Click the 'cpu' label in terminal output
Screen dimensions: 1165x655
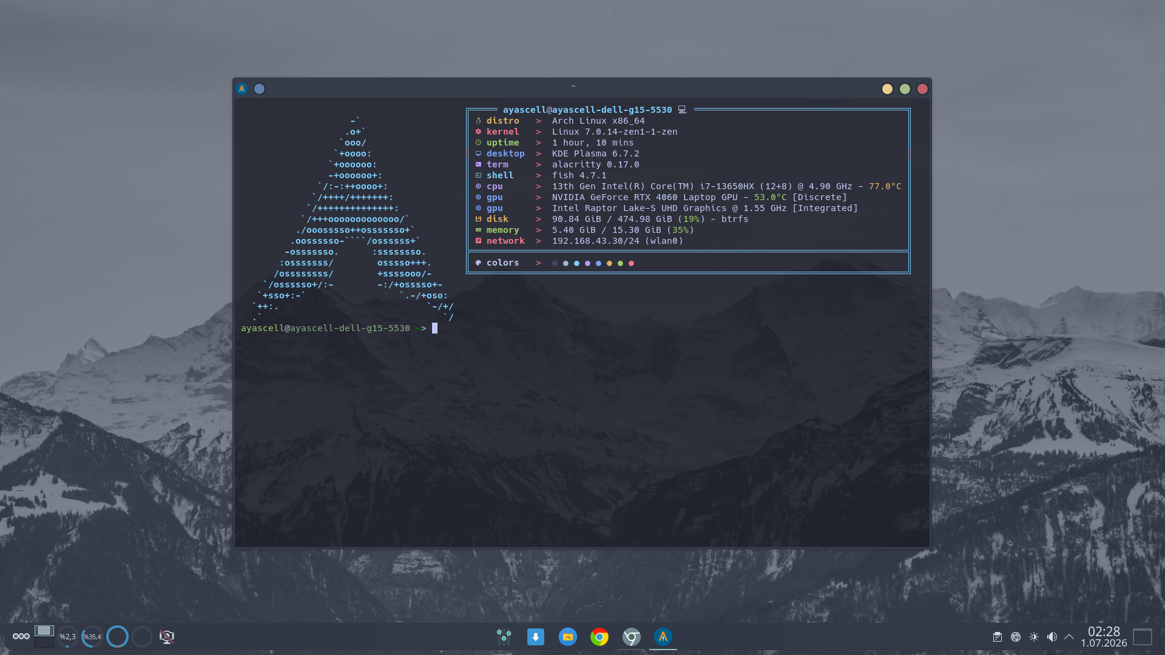pos(495,186)
